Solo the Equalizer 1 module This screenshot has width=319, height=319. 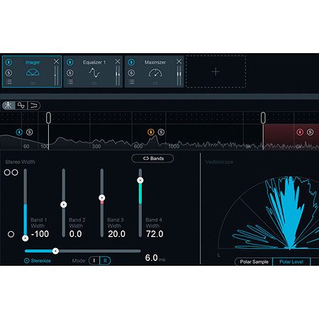[x=70, y=73]
